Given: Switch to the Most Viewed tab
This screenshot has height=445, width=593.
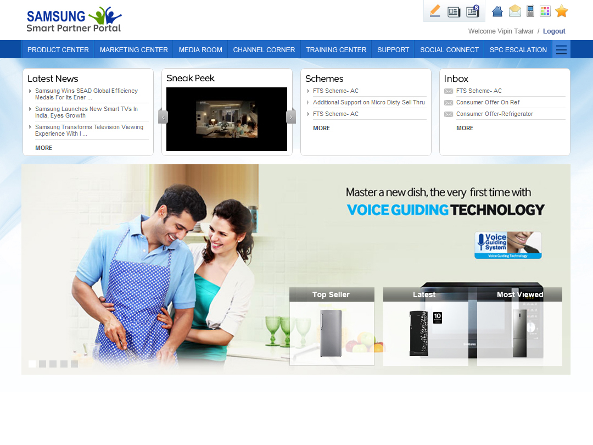Looking at the screenshot, I should tap(519, 294).
